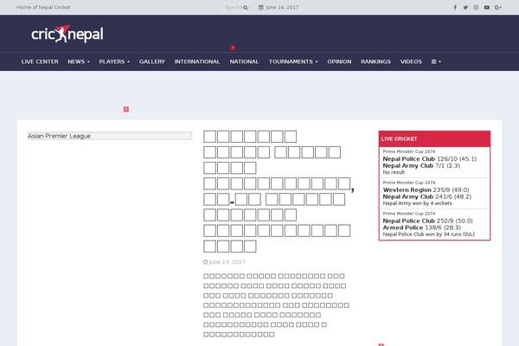Click the Asian Premier League banner

[110, 136]
